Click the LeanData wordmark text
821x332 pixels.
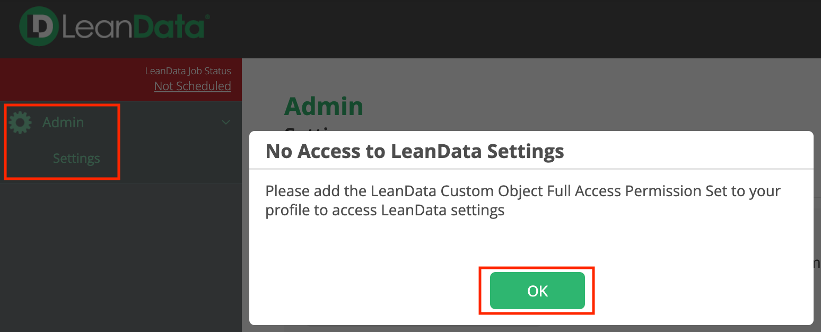[x=133, y=27]
